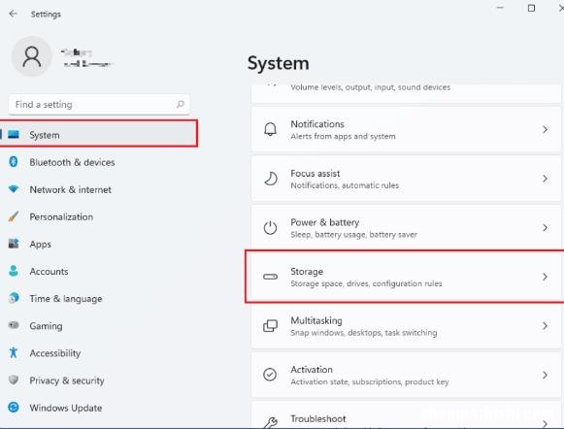Click the Bluetooth icon in sidebar
Image resolution: width=564 pixels, height=429 pixels.
14,162
